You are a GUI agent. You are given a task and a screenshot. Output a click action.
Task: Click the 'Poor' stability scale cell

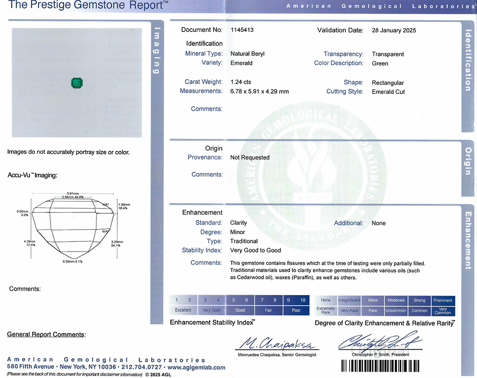296,310
